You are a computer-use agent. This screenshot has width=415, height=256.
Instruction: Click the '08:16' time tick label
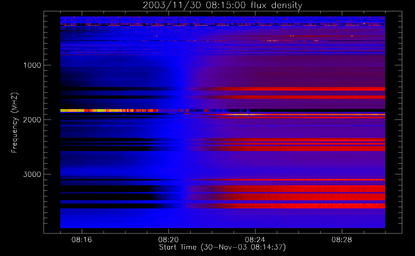82,240
